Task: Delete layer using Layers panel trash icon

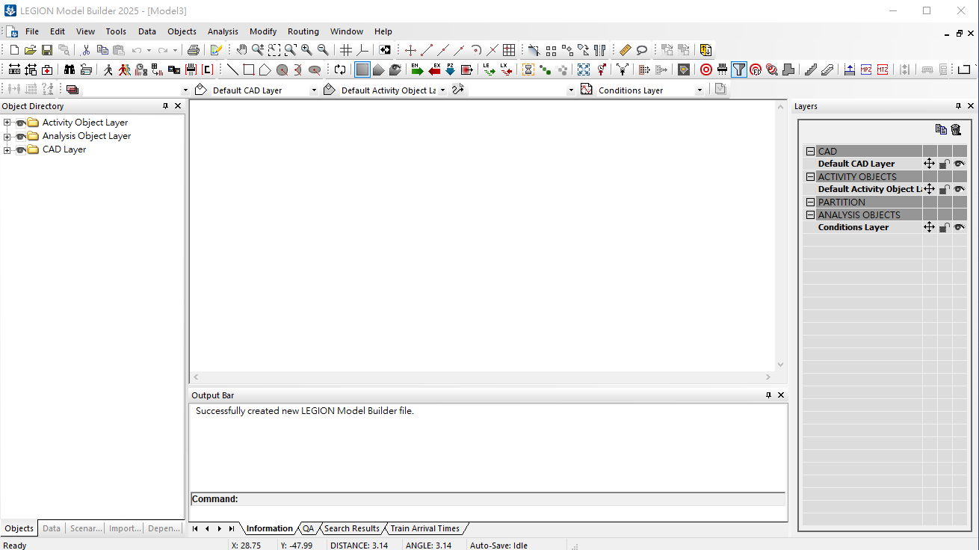Action: (956, 129)
